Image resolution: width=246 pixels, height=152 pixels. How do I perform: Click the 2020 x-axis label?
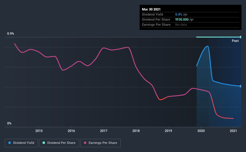201,131
